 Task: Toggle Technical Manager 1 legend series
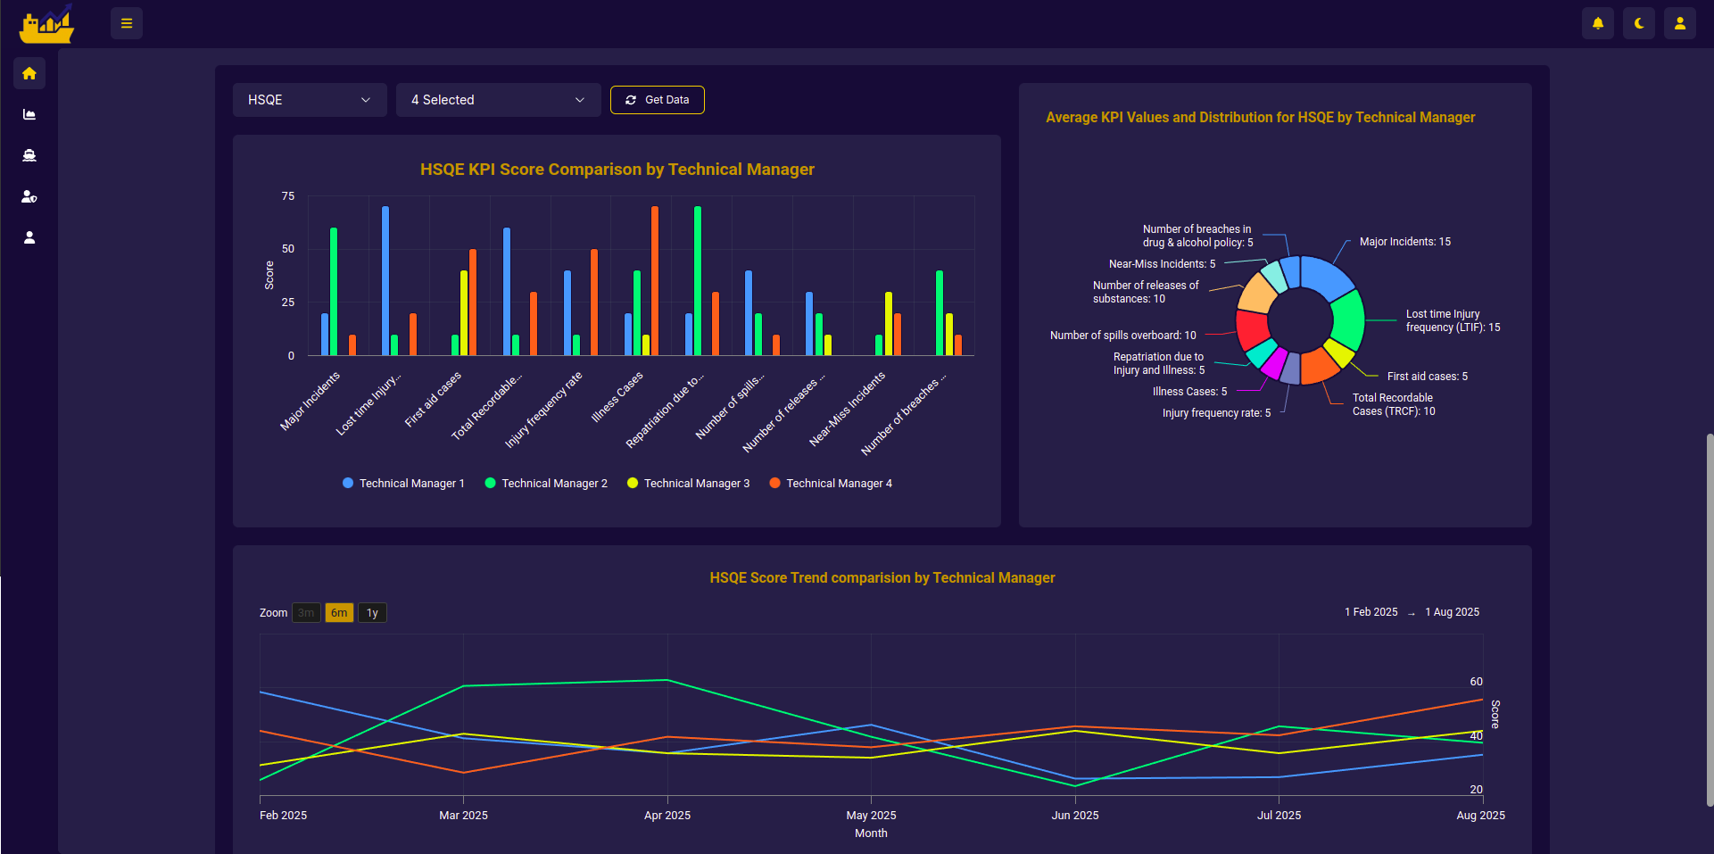(403, 483)
